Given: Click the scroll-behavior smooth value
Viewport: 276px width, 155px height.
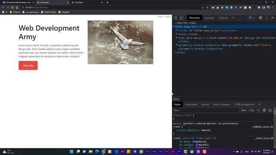Looking at the screenshot, I should (205, 130).
